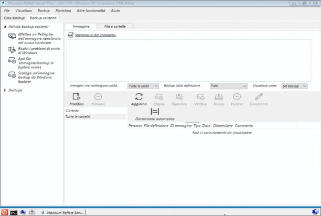Open the Altre funzionalità menu
This screenshot has width=321, height=216.
tap(91, 10)
